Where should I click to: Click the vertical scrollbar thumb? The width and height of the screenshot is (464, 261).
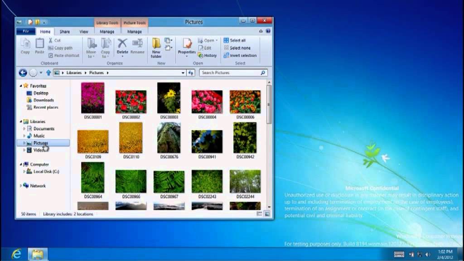click(269, 104)
